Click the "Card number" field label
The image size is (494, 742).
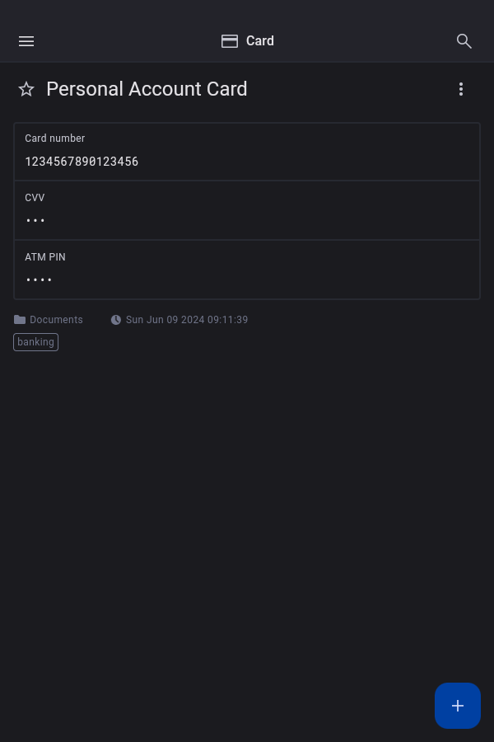(x=54, y=139)
